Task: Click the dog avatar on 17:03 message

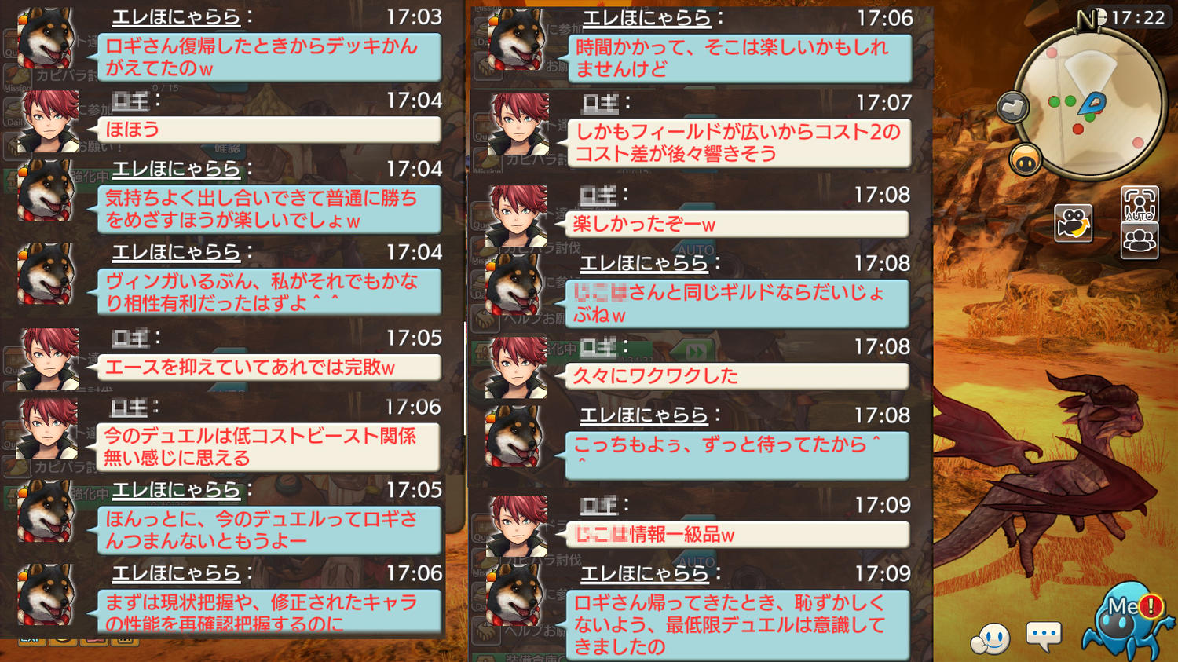Action: click(47, 38)
